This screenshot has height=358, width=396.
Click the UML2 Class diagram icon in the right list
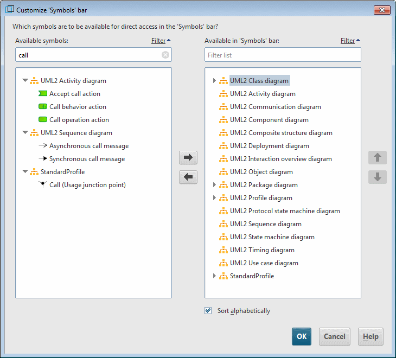coord(223,81)
